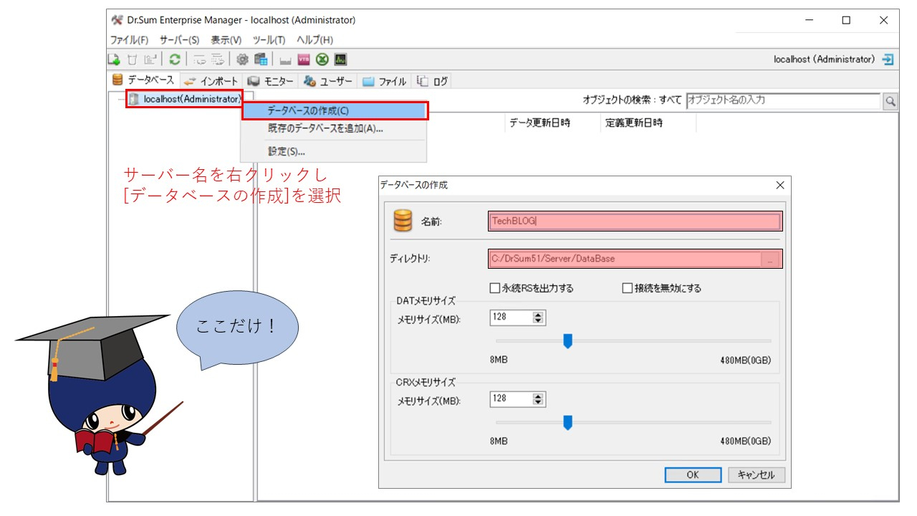Viewport: 917px width, 516px height.
Task: Click the greyed-out properties toolbar icon
Action: click(150, 59)
